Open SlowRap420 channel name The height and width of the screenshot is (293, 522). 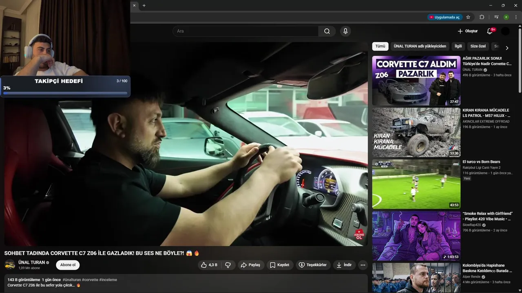[472, 225]
